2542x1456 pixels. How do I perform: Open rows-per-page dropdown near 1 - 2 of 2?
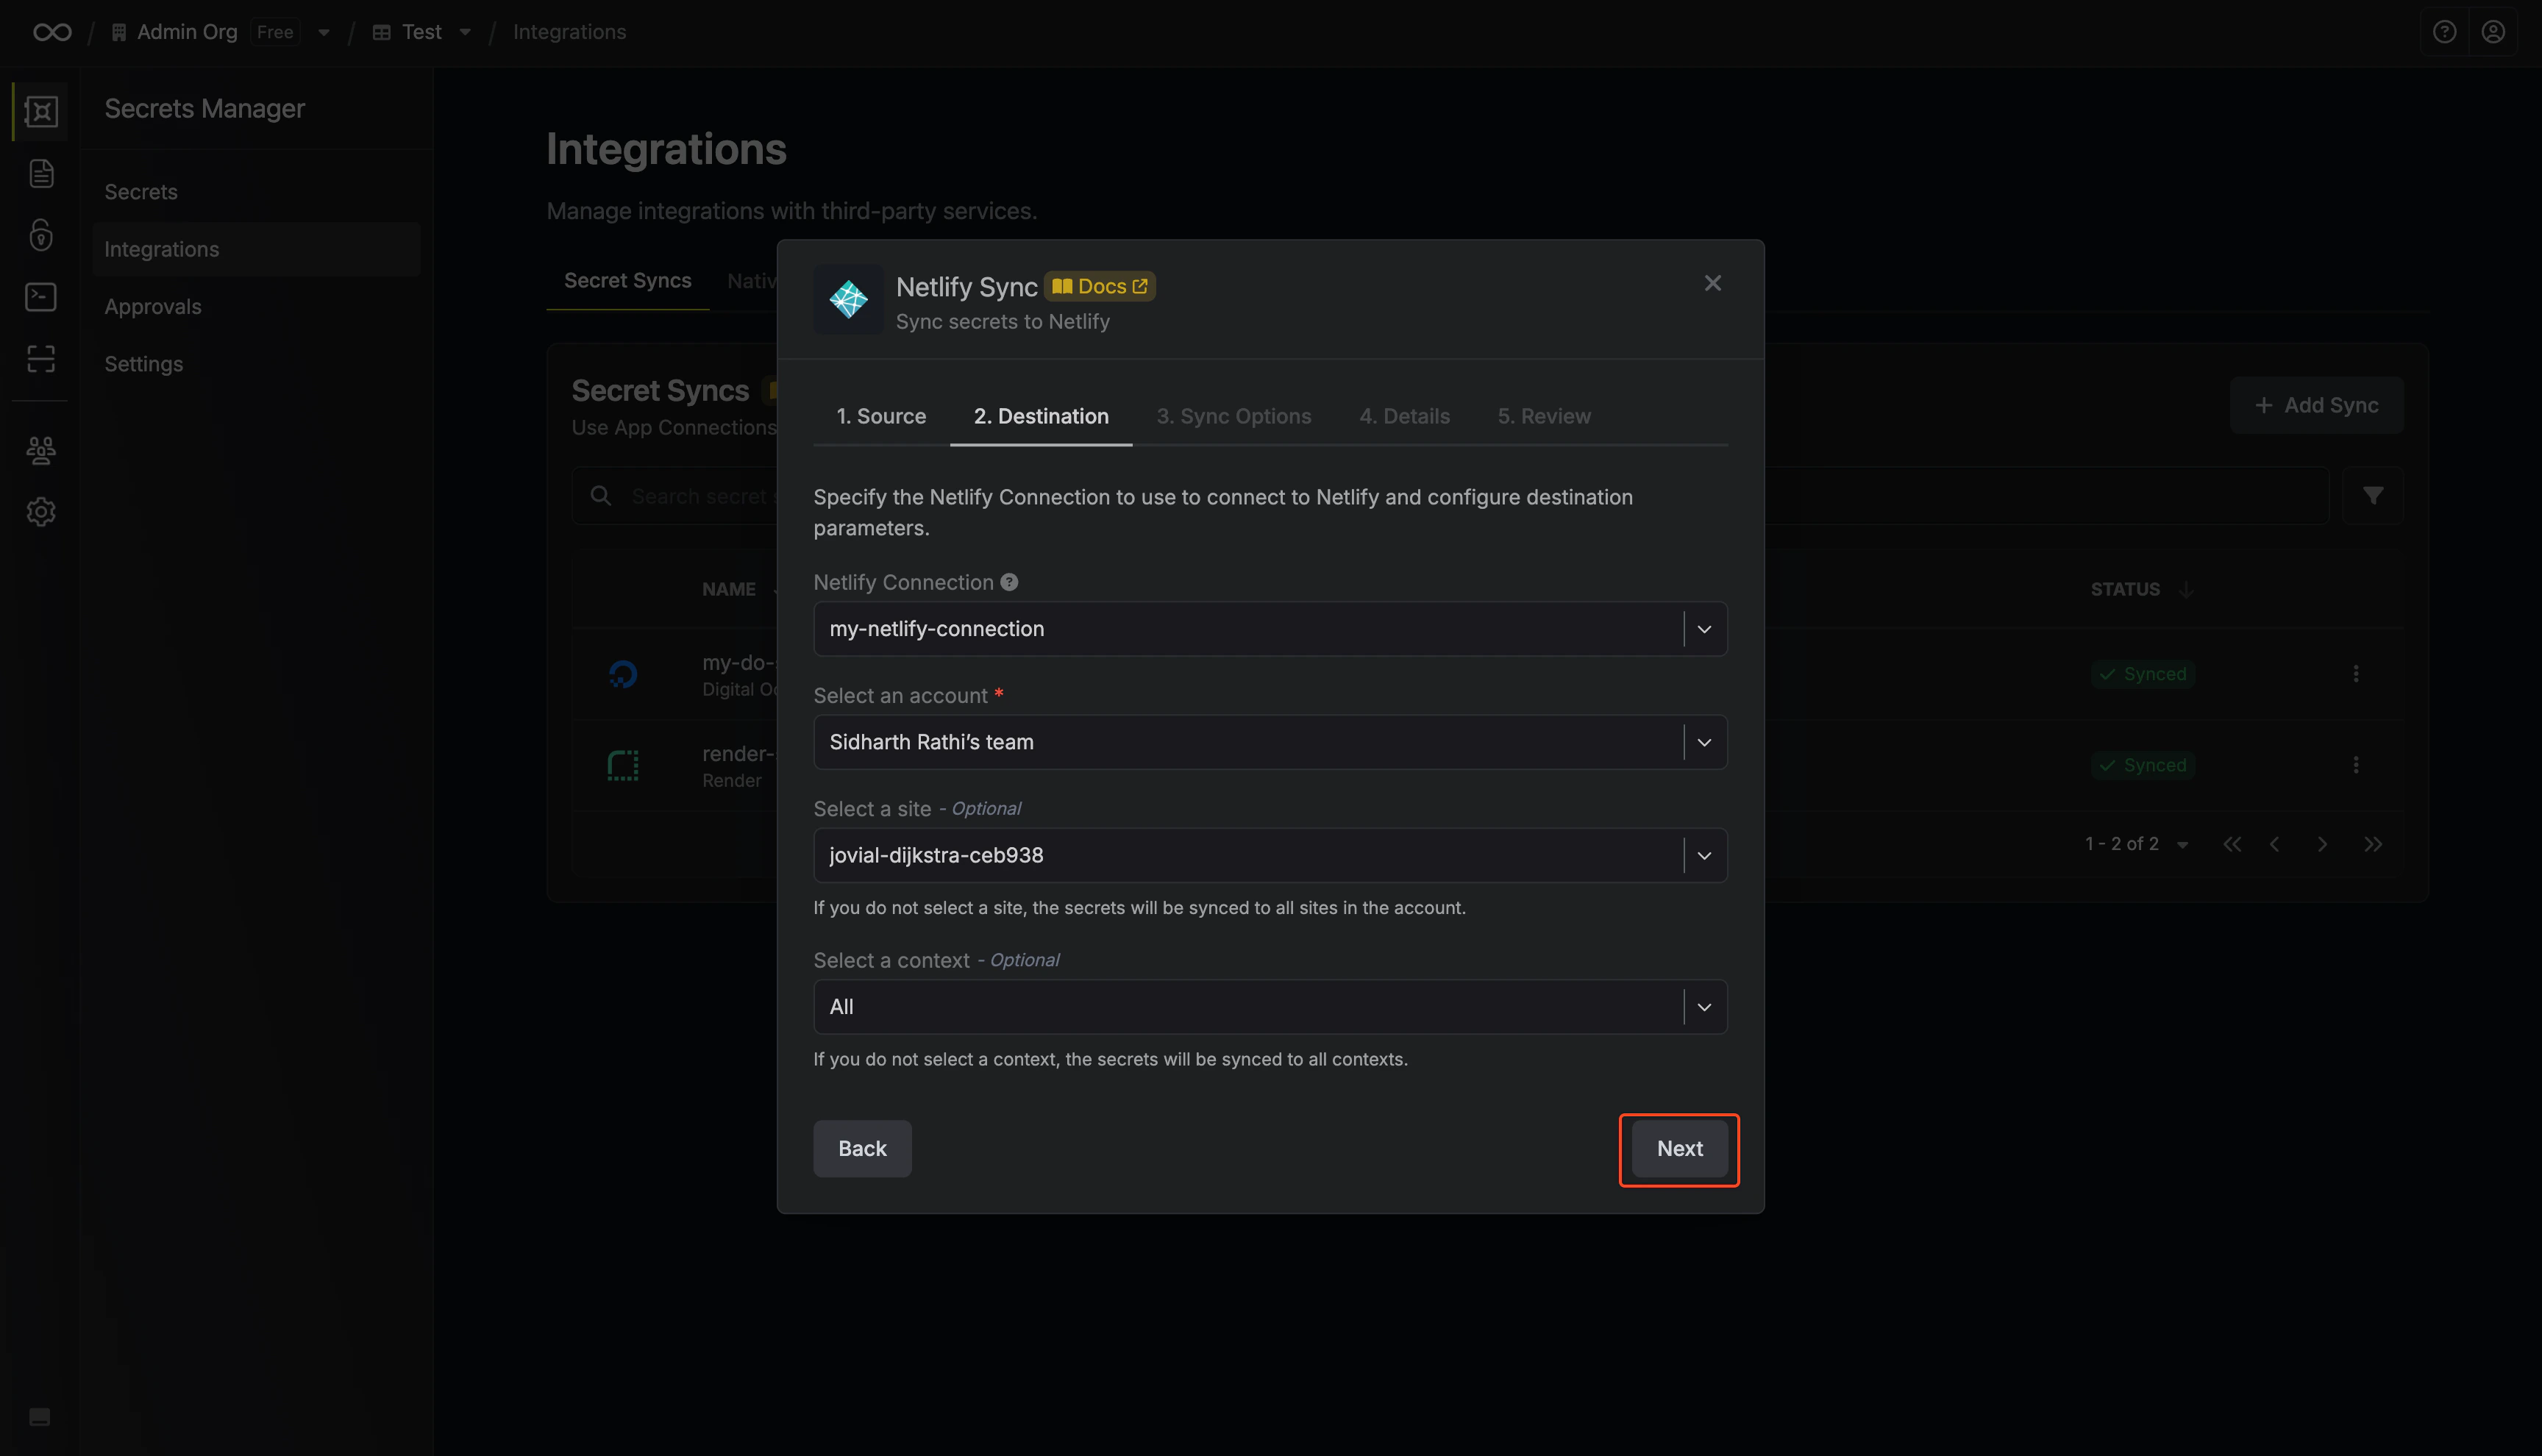point(2183,845)
